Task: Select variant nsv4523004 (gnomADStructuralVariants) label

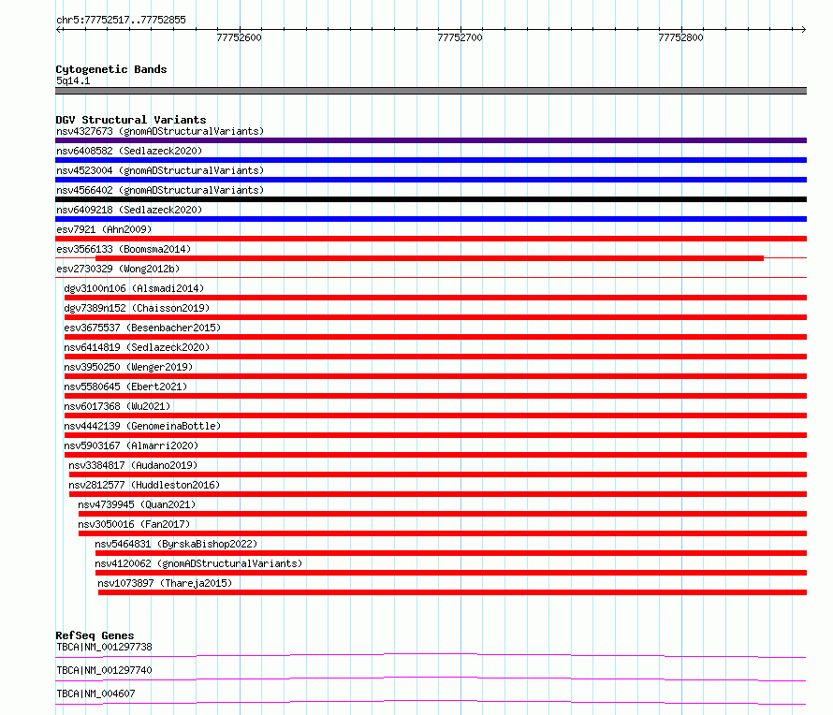Action: click(160, 170)
